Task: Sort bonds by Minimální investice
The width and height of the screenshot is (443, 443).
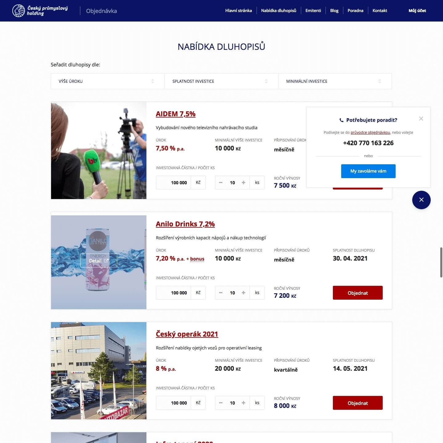Action: pos(335,81)
